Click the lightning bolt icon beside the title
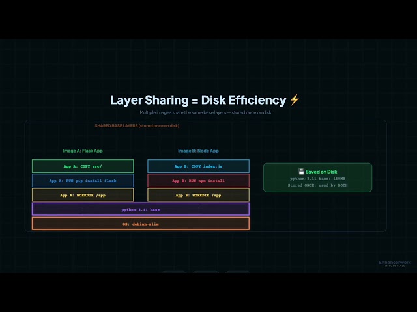The width and height of the screenshot is (417, 312). pos(295,99)
